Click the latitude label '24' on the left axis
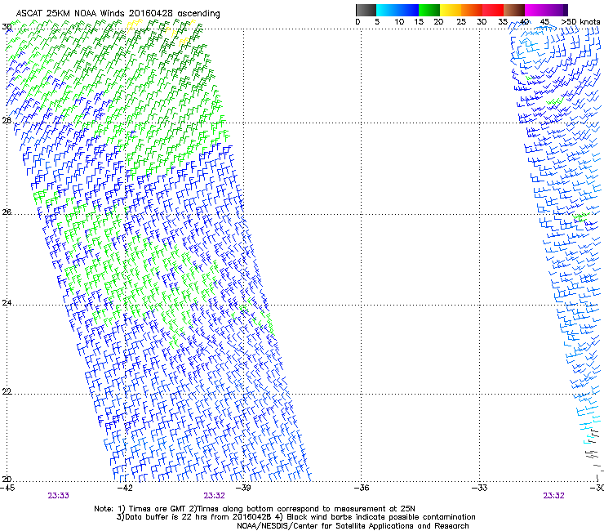604x531 pixels. (7, 303)
